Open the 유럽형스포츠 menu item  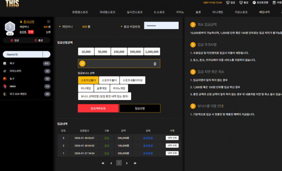[80, 12]
